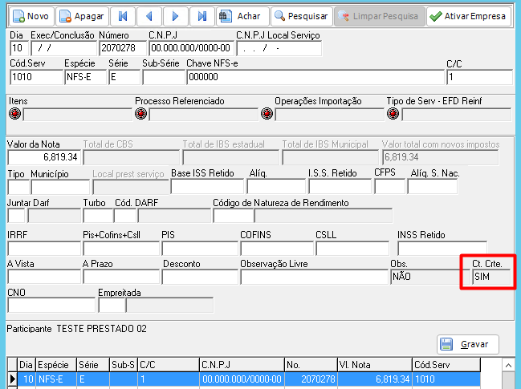
Task: Go to the previous record arrow
Action: click(149, 16)
